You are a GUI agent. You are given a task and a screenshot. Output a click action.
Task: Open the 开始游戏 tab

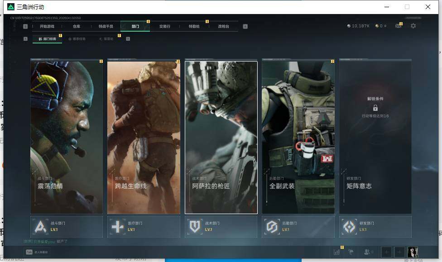(x=47, y=27)
